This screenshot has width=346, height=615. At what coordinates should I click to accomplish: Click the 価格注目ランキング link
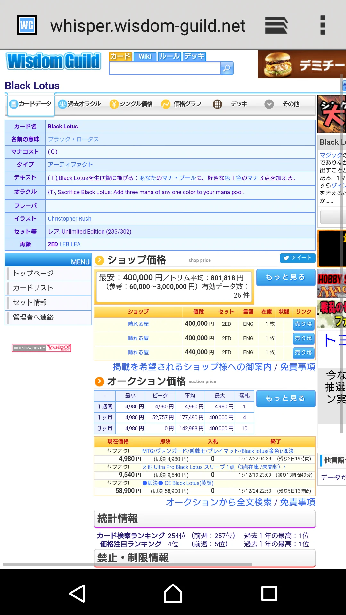click(x=131, y=544)
